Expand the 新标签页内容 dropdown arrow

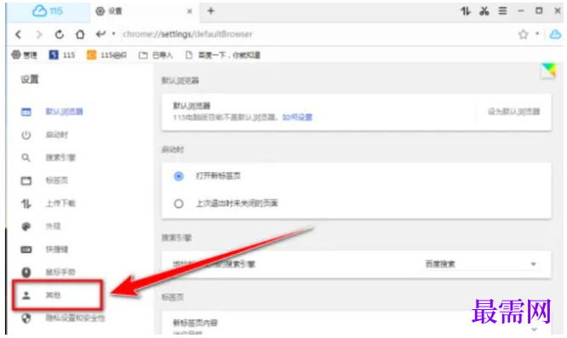534,329
